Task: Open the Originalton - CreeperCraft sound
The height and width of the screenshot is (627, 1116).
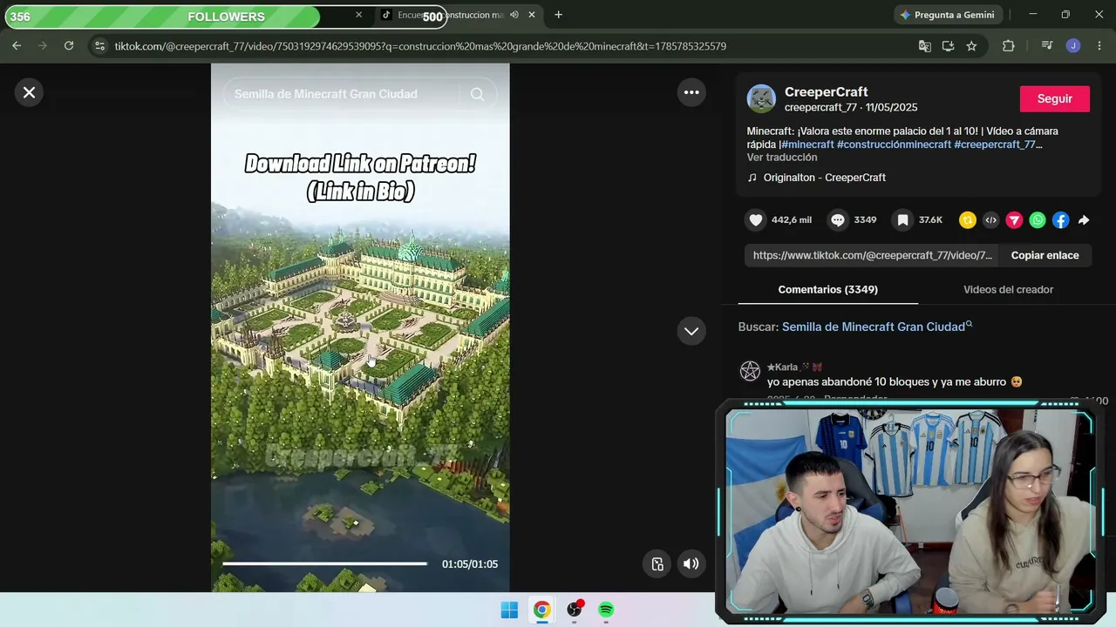Action: [825, 178]
